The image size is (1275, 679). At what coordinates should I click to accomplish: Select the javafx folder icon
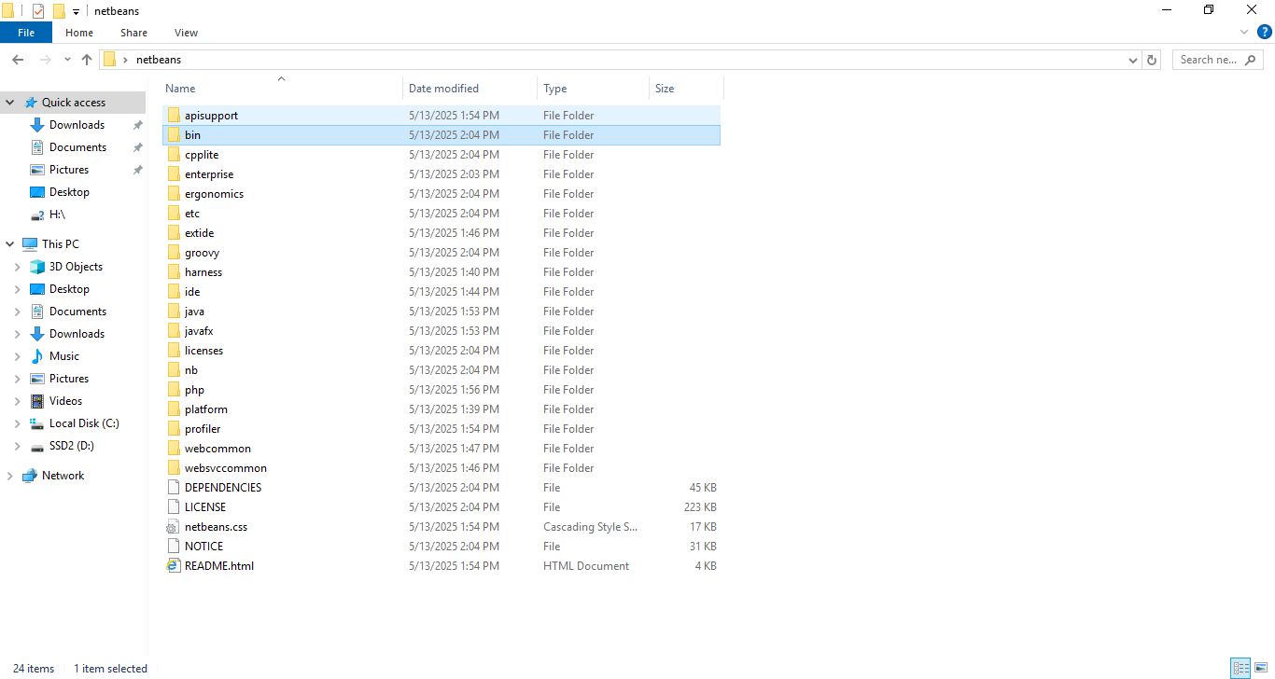coord(174,331)
